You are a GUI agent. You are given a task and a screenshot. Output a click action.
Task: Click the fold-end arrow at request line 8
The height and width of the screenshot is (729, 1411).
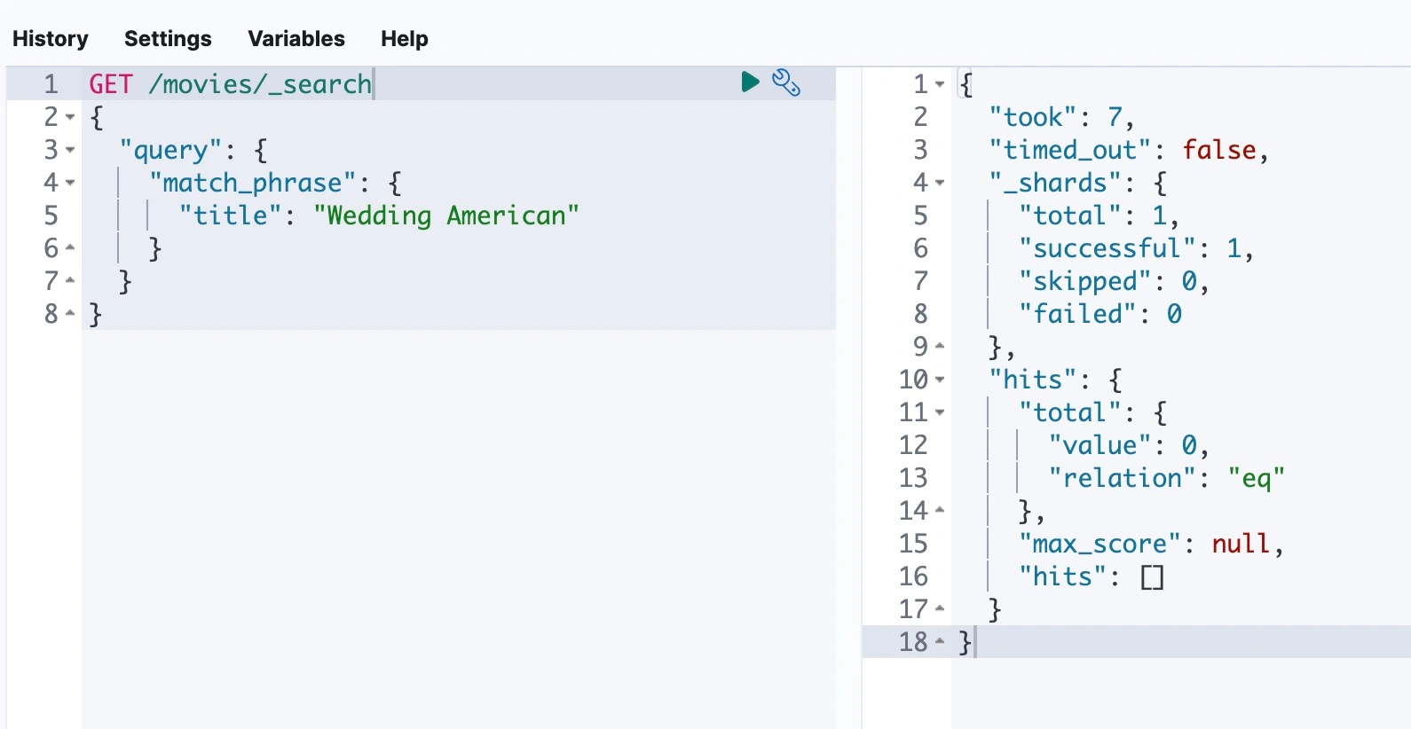click(x=70, y=313)
